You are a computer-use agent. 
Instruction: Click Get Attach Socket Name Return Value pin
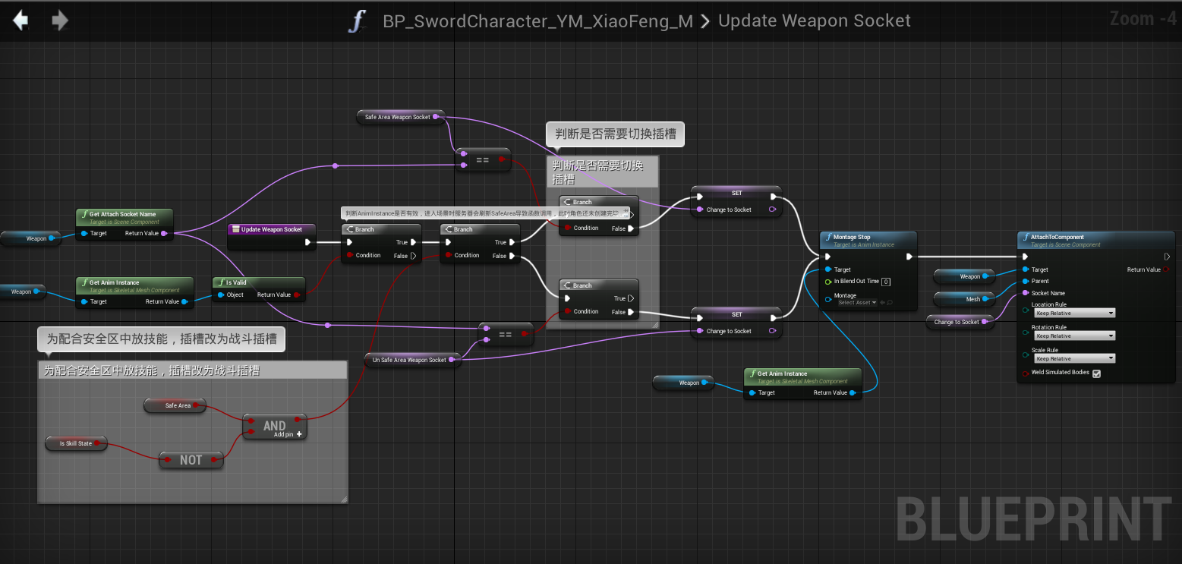pyautogui.click(x=165, y=233)
